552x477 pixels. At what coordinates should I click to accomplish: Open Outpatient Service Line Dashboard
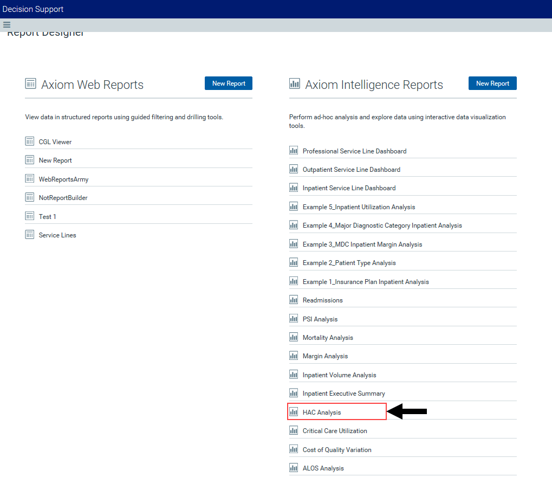(352, 170)
